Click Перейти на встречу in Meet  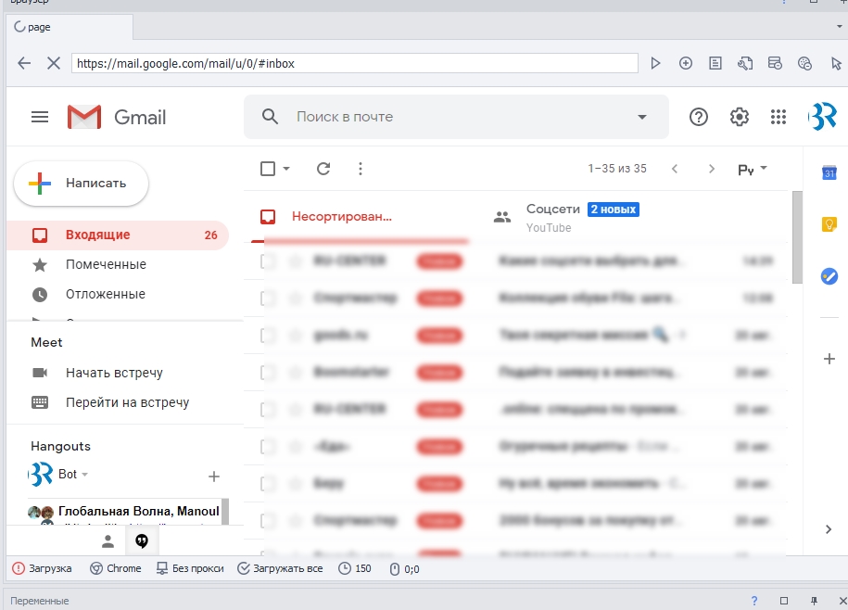click(x=128, y=402)
